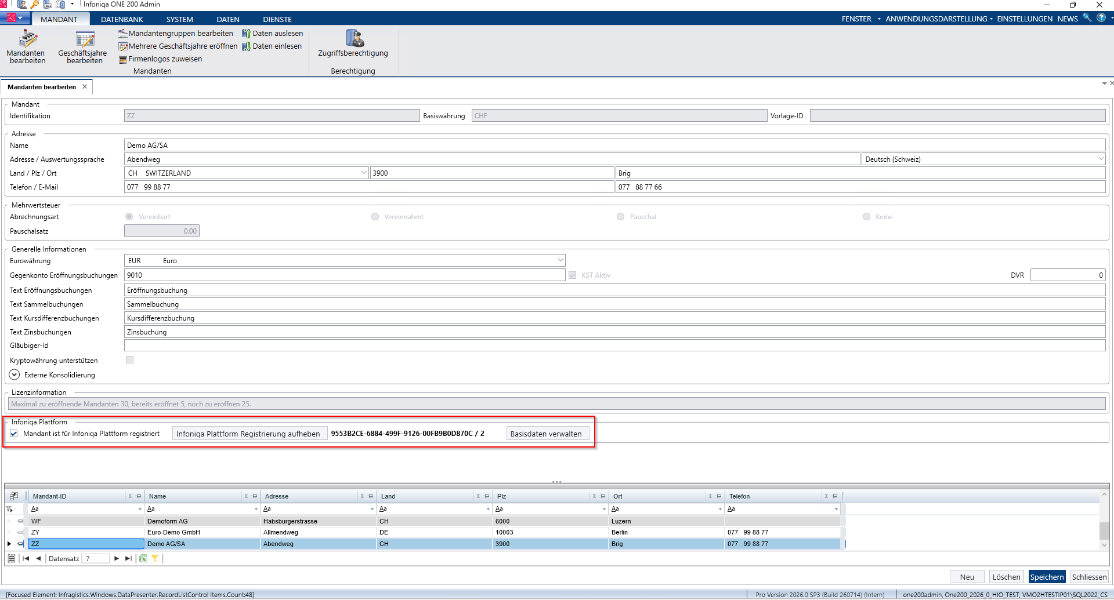The width and height of the screenshot is (1114, 600).
Task: Export the grid to Excel
Action: pos(143,559)
